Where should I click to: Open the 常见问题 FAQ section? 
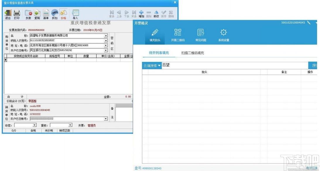tap(201, 35)
